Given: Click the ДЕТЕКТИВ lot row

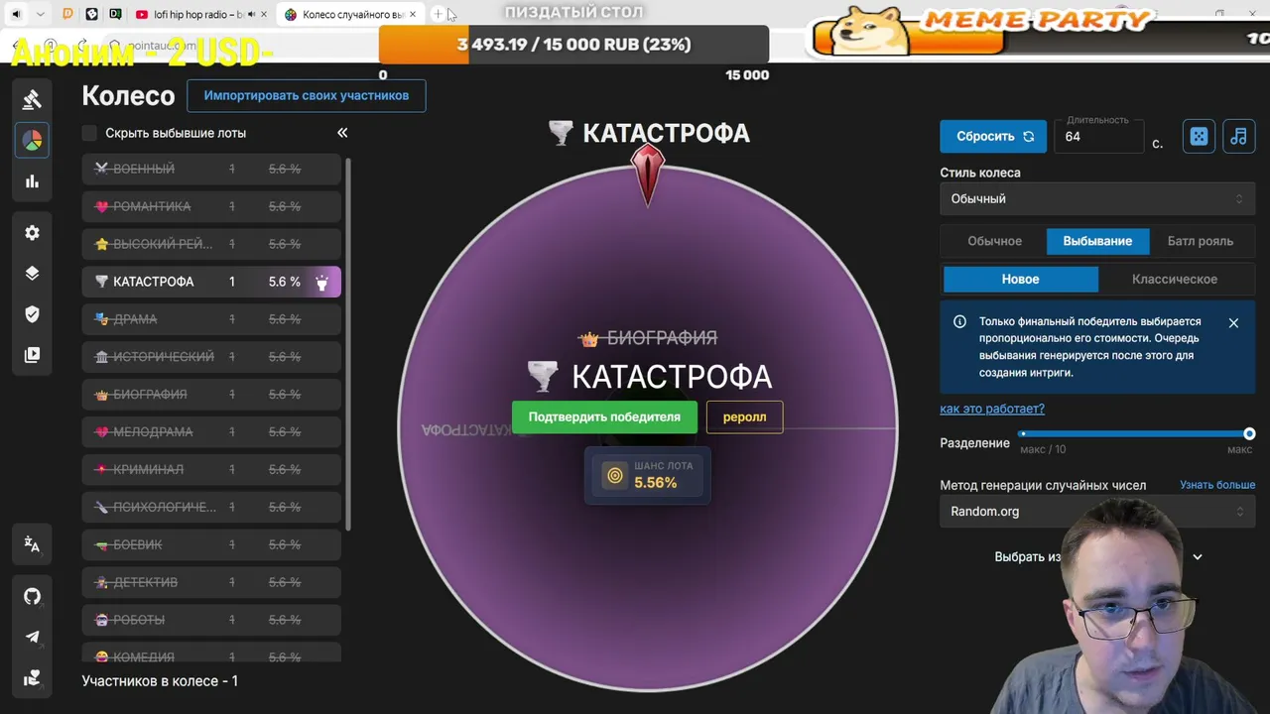Looking at the screenshot, I should pos(211,582).
